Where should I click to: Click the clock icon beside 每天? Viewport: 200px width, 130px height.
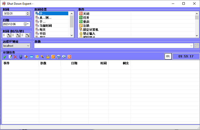tap(37, 29)
